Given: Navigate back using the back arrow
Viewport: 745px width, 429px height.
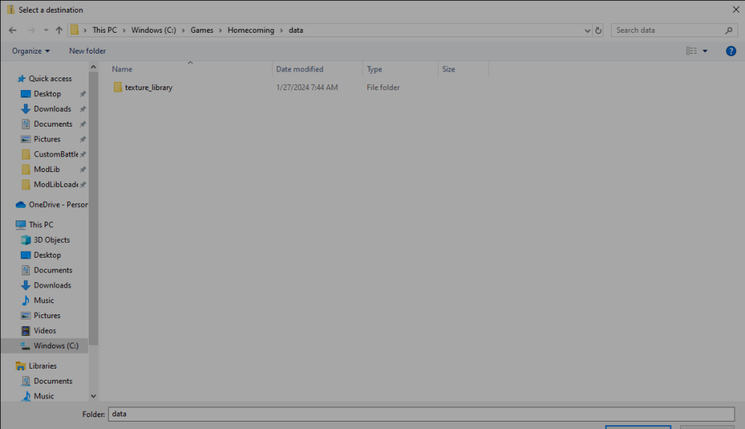Looking at the screenshot, I should (12, 30).
